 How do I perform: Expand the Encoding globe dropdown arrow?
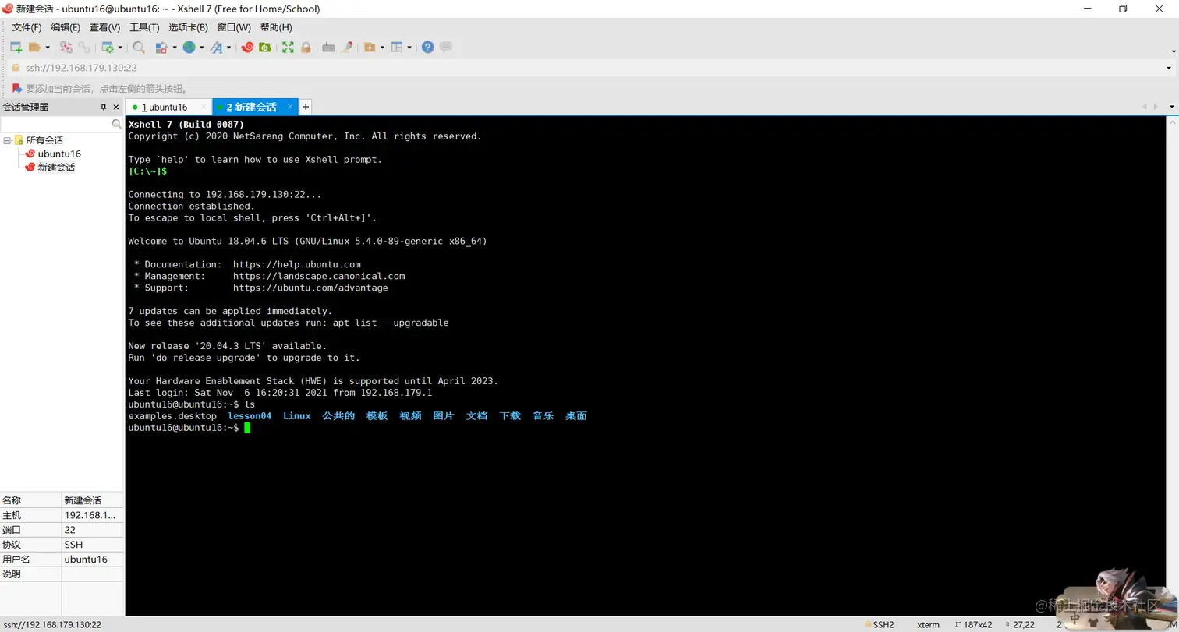pyautogui.click(x=201, y=48)
